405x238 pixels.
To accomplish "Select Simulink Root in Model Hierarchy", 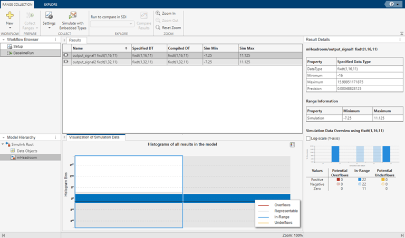I will click(x=23, y=144).
